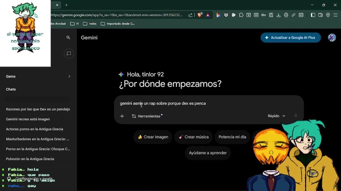Click the search magnifier in Gemini sidebar
Viewport: 341px width, 191px height.
coord(68,38)
